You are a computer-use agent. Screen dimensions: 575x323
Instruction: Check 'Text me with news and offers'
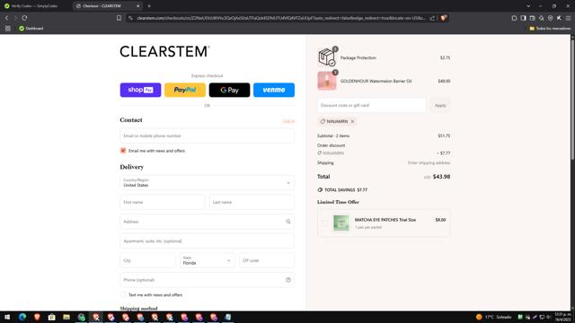pos(123,295)
